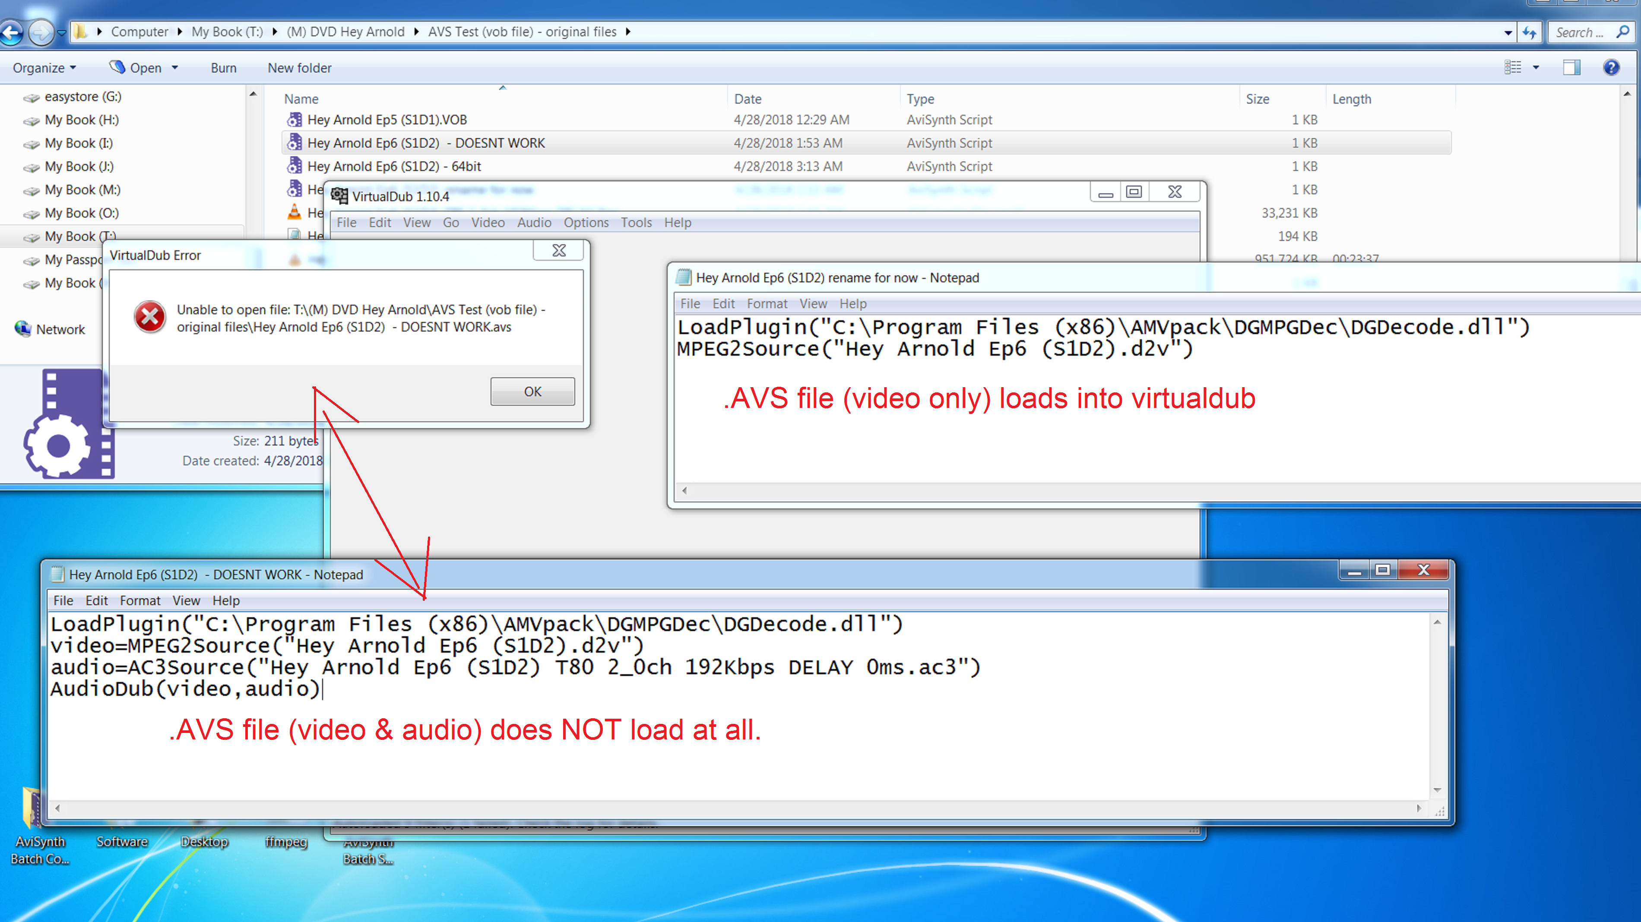Select My Book (M:) drive
1641x922 pixels.
point(71,190)
